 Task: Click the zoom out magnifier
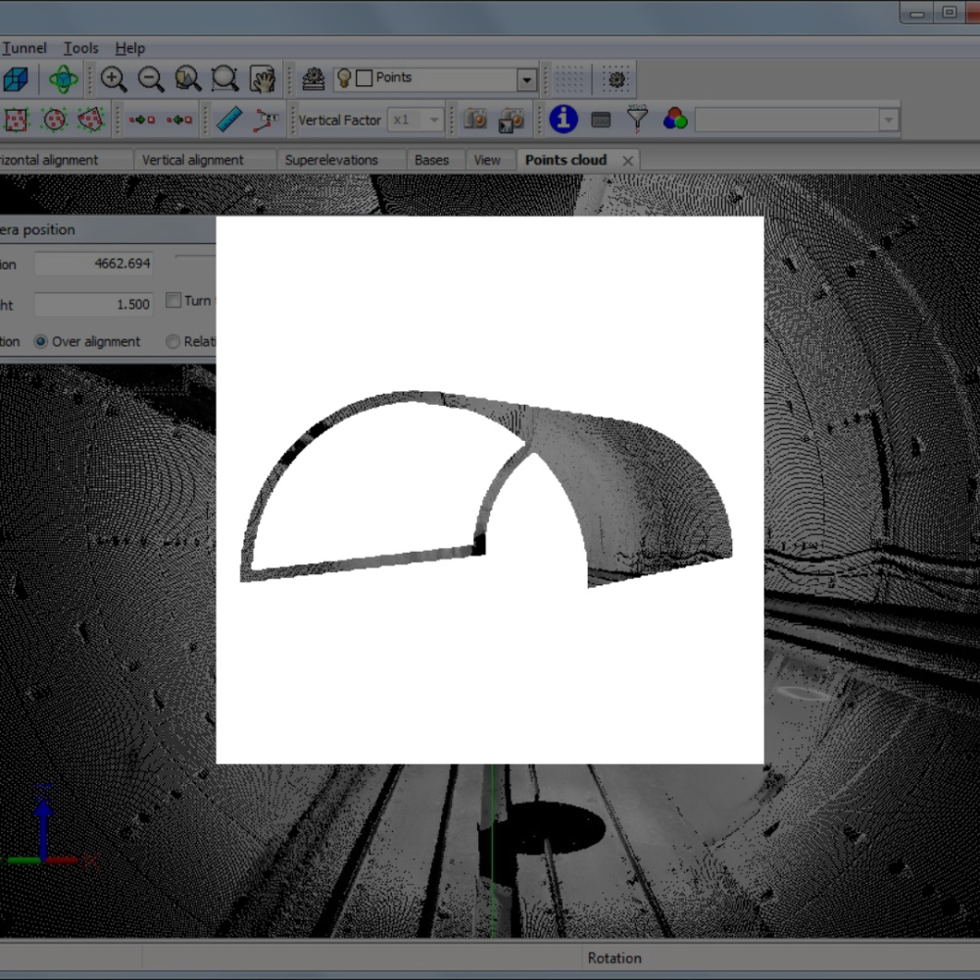click(151, 79)
